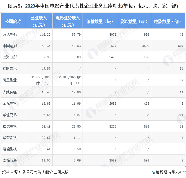The width and height of the screenshot is (186, 178).
Task: Click film revenue value 11.96
Action: tap(76, 103)
